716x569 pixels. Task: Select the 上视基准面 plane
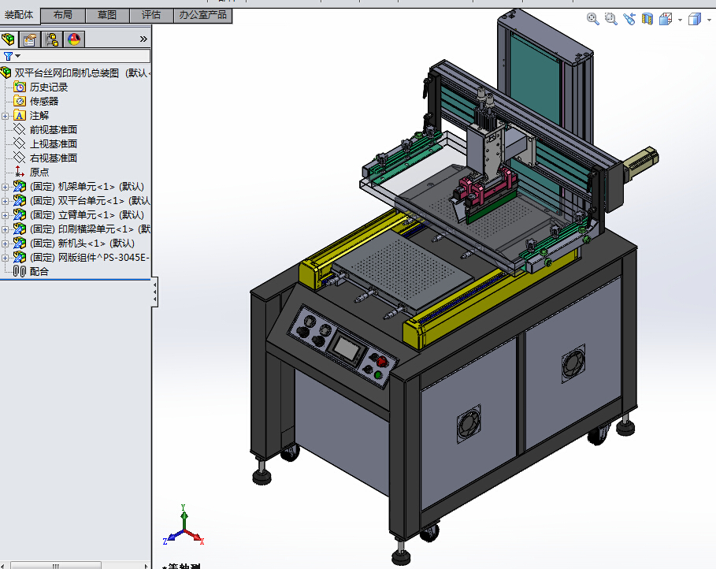pos(54,144)
